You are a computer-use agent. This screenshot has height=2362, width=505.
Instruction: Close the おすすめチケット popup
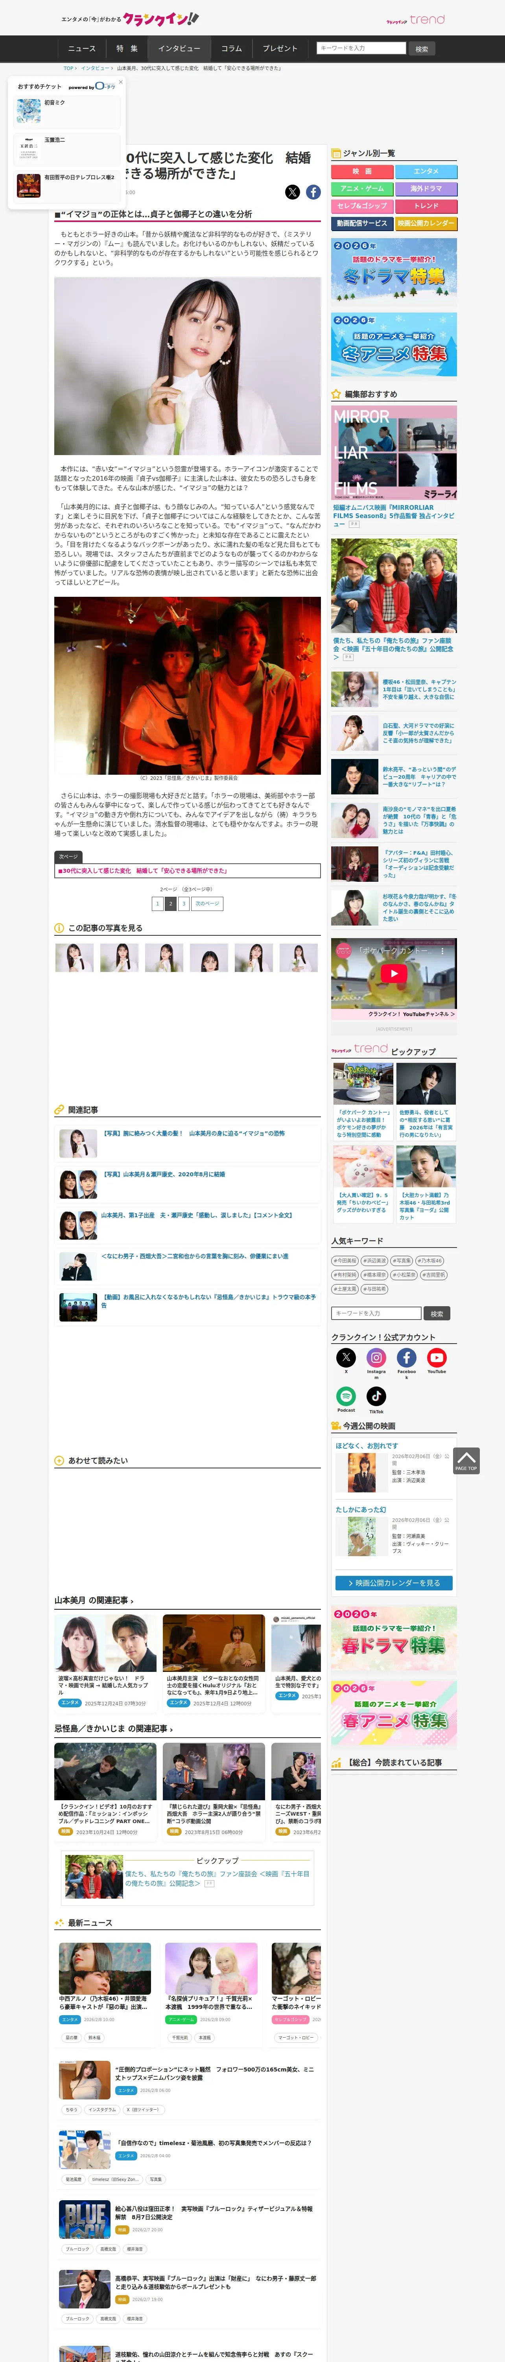tap(121, 83)
